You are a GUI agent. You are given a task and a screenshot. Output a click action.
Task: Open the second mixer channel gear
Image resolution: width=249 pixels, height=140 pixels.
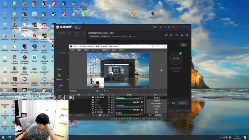click(142, 110)
